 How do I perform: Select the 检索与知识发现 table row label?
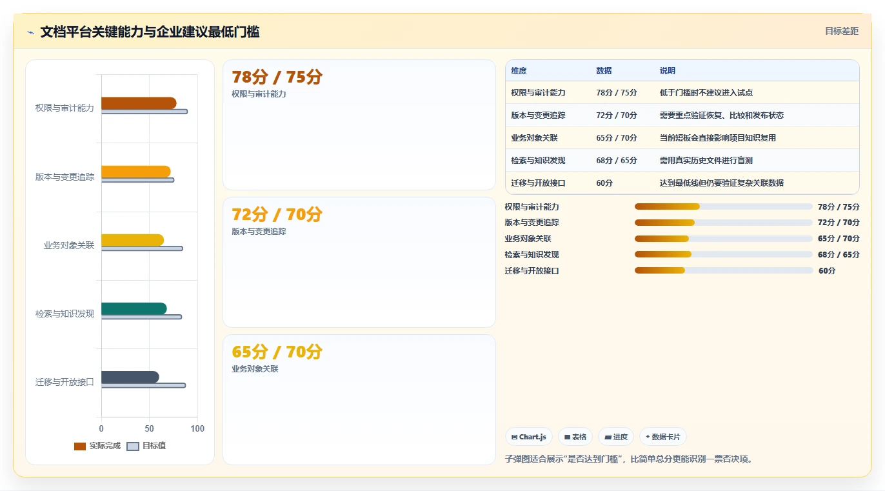(x=538, y=161)
